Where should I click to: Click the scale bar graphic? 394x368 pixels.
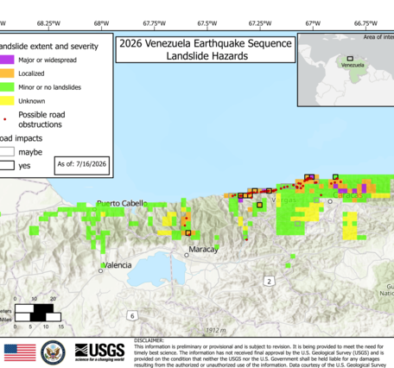coord(38,313)
